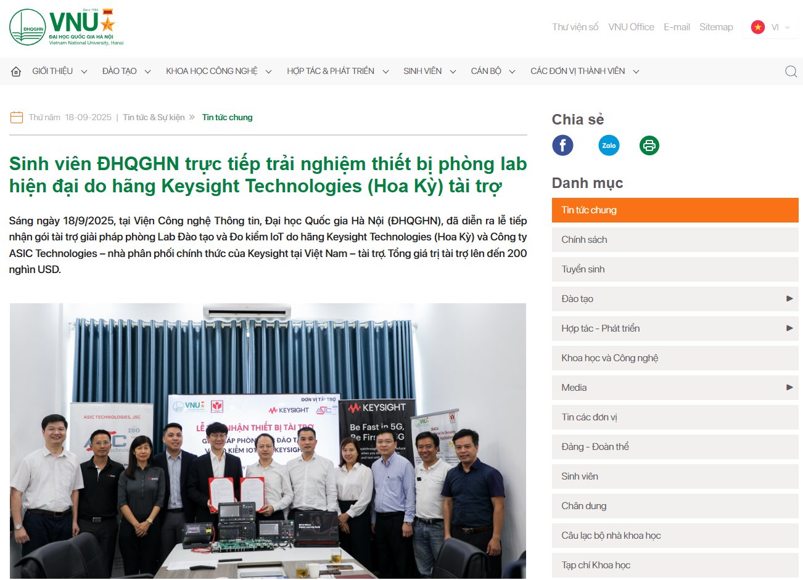Expand Hợp tác - Phát triển category arrow
The image size is (803, 580).
tap(789, 328)
